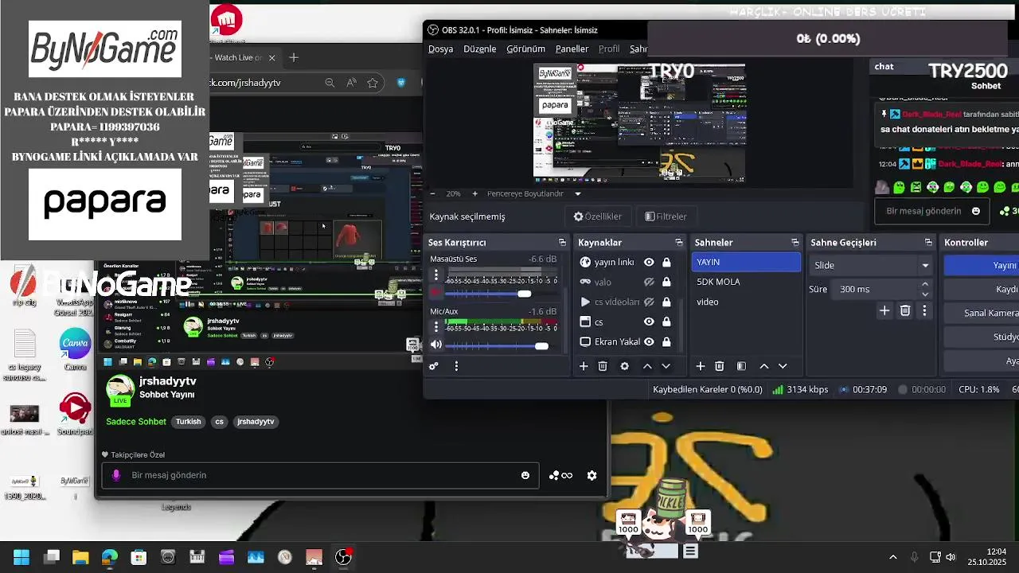This screenshot has width=1019, height=573.
Task: Add a scene transition with the plus icon
Action: point(884,310)
